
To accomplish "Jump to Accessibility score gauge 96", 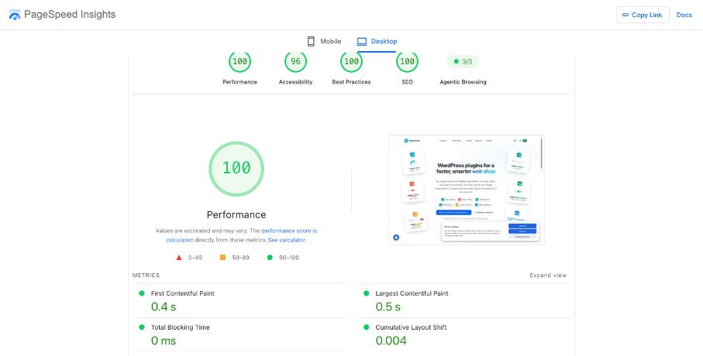I will [295, 62].
